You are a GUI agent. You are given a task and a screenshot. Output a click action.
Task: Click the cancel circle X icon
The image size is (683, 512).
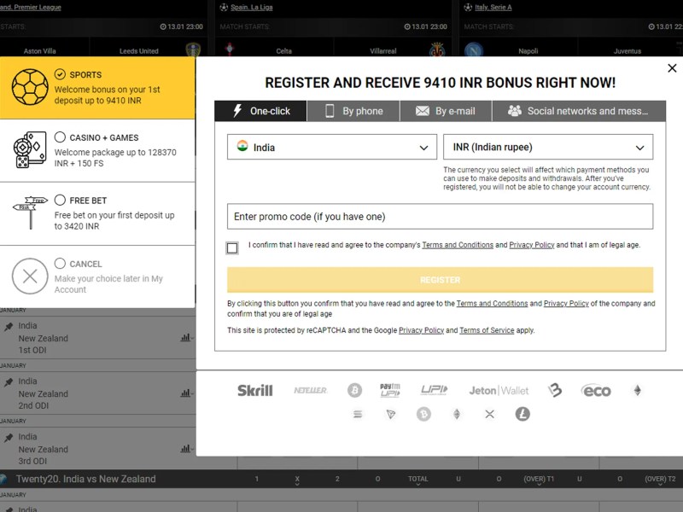pos(30,276)
